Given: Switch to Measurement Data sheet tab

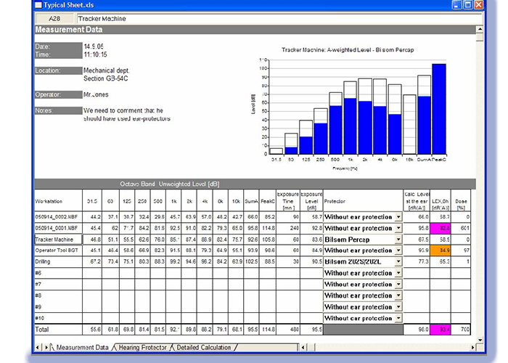Looking at the screenshot, I should (x=82, y=348).
